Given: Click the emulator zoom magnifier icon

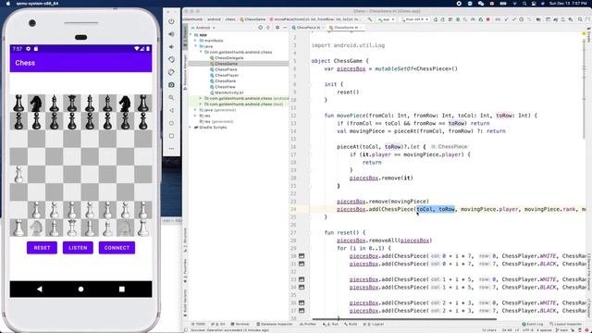Looking at the screenshot, I should click(x=171, y=98).
